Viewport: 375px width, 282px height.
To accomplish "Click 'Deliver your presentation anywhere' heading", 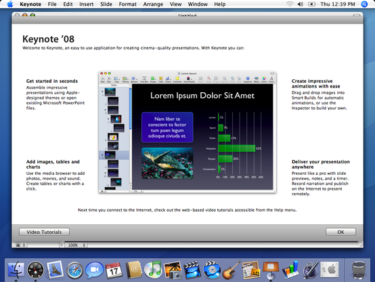I will [321, 164].
